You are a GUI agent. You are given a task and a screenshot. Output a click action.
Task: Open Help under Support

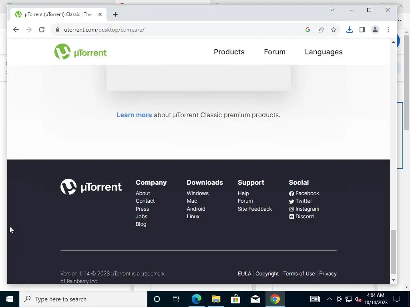point(243,193)
